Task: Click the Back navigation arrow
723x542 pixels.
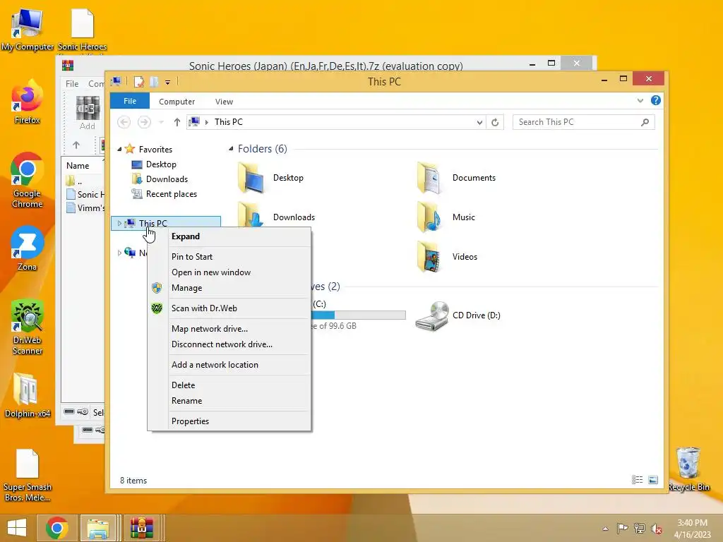Action: (124, 122)
